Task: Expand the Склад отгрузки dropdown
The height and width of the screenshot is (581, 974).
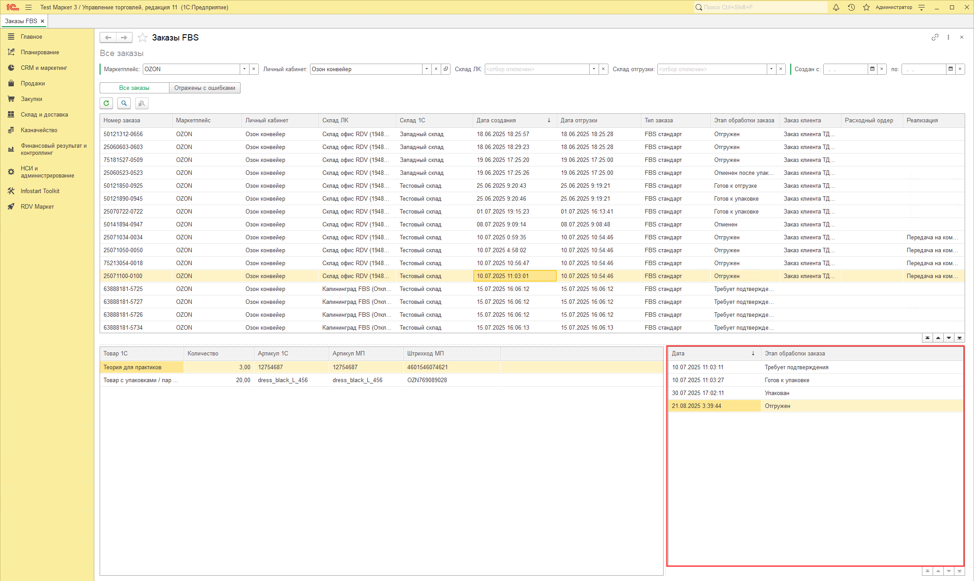Action: coord(771,69)
